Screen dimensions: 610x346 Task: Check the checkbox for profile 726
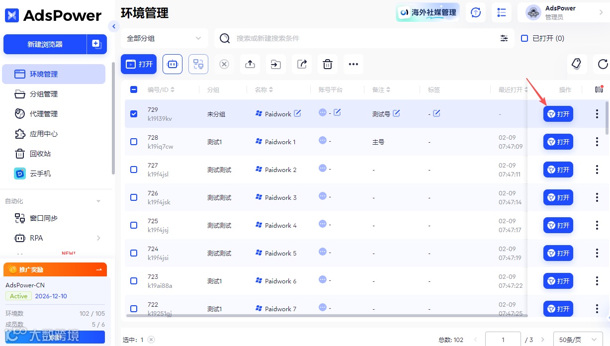134,197
